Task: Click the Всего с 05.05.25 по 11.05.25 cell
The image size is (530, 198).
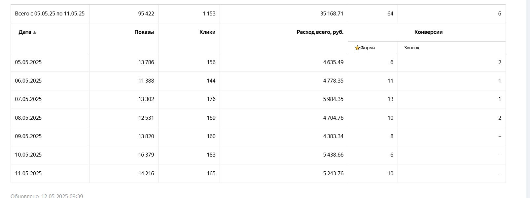Action: click(x=50, y=13)
